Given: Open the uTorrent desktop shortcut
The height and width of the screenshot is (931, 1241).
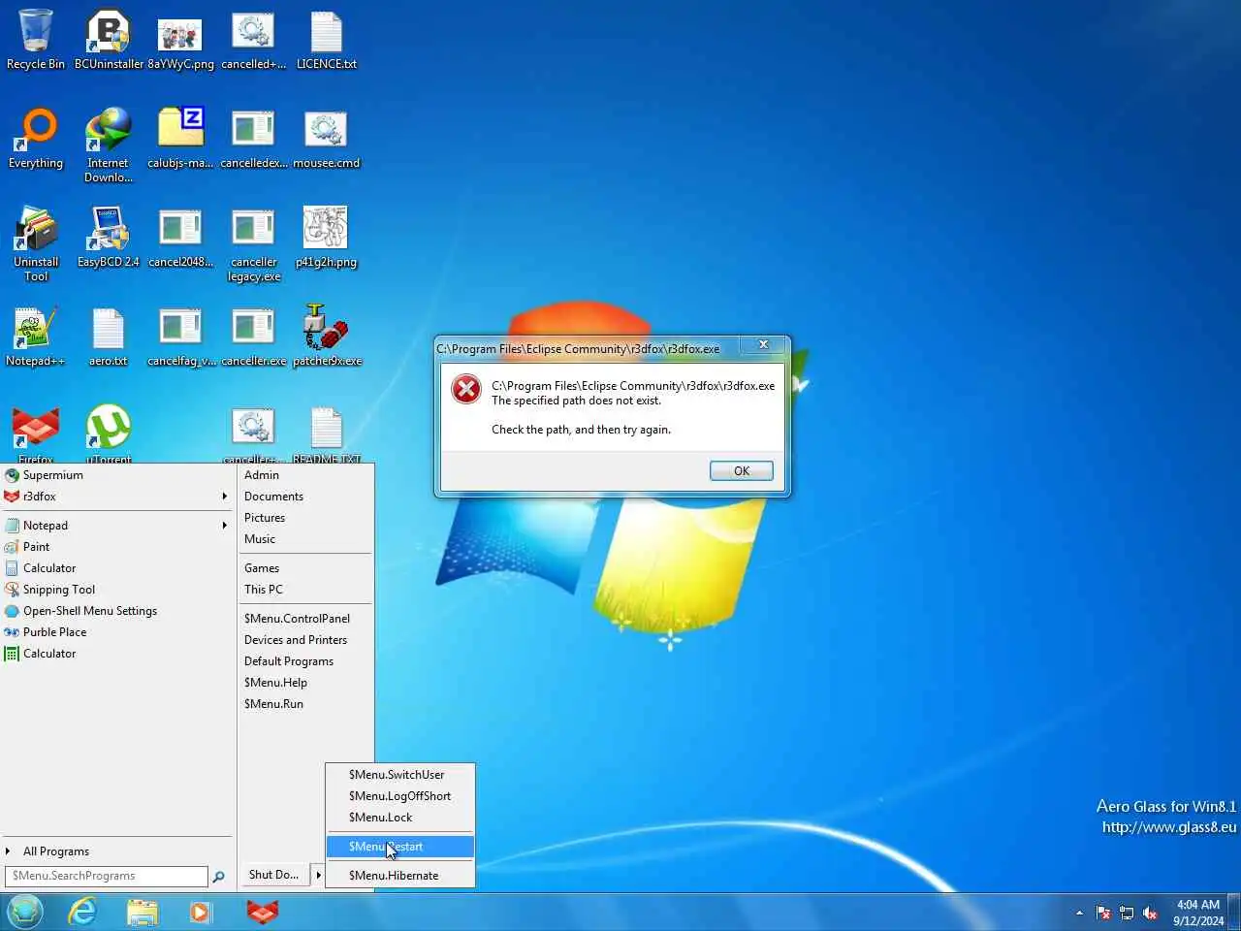Looking at the screenshot, I should 109,433.
